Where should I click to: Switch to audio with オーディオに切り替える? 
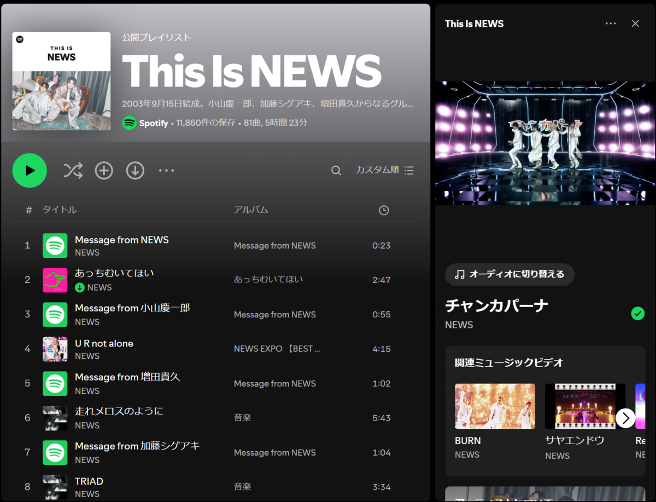[509, 274]
